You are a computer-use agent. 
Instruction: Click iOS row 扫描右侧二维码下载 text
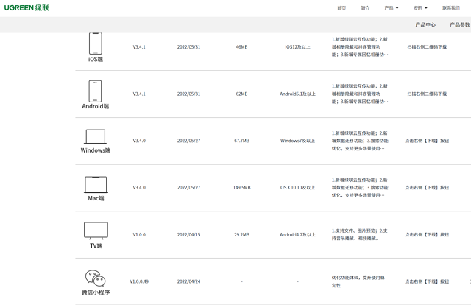(x=427, y=46)
